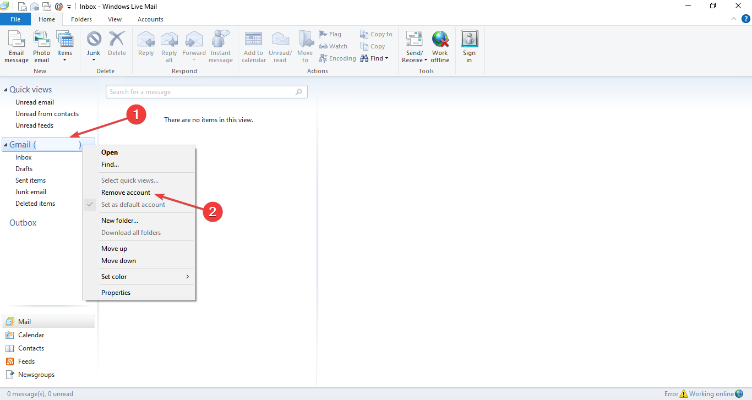Click the Copy button in the Actions group
The width and height of the screenshot is (752, 400).
click(373, 46)
